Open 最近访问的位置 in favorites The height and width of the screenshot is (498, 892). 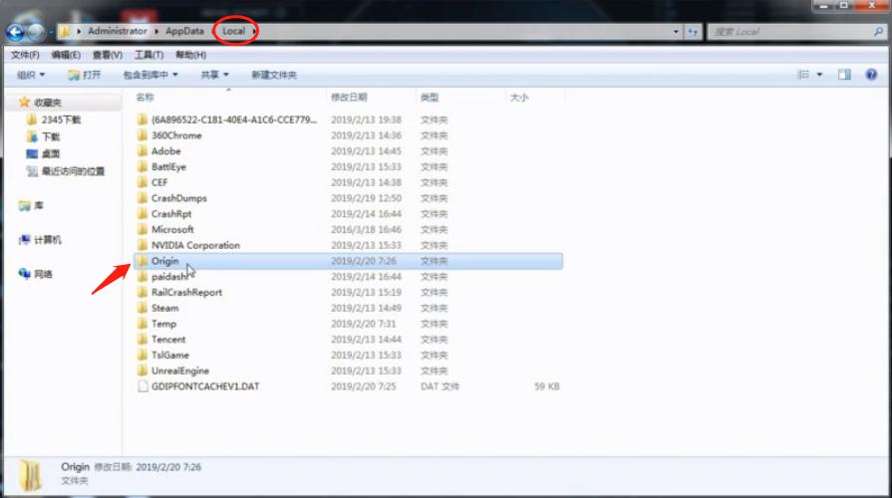click(73, 171)
